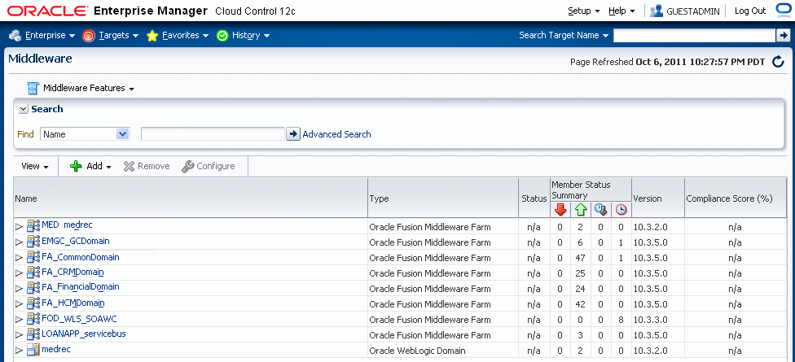Viewport: 795px width, 362px height.
Task: Click the Find text input field
Action: [x=213, y=134]
